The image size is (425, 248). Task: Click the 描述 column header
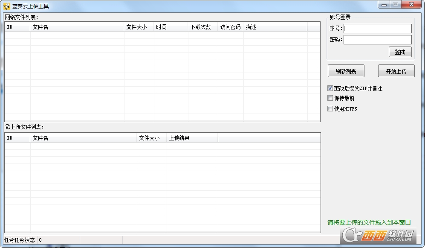click(275, 27)
